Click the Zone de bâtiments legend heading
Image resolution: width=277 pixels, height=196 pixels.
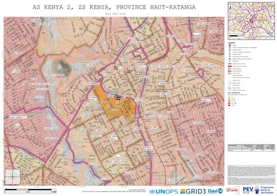[x=234, y=93]
